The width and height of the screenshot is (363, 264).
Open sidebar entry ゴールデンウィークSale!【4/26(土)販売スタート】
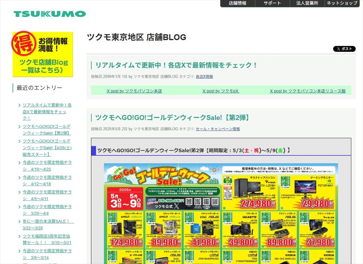[x=47, y=148]
